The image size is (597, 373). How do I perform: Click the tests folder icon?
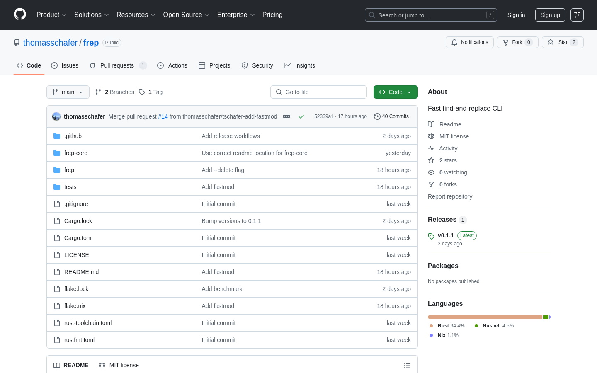[57, 187]
